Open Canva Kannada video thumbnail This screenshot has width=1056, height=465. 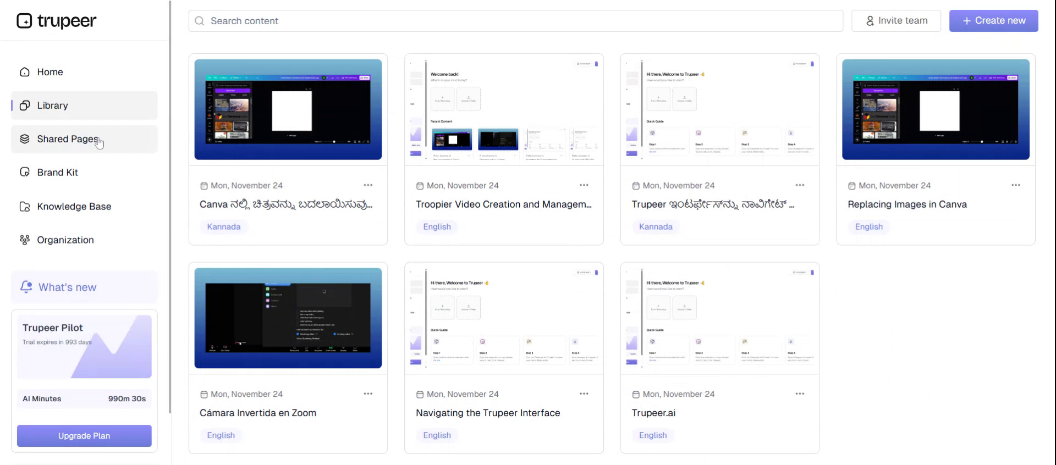[288, 109]
